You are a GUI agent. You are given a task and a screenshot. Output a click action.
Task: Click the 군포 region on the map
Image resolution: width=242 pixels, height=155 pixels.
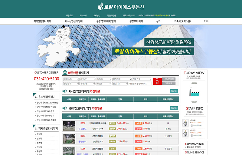61,37
